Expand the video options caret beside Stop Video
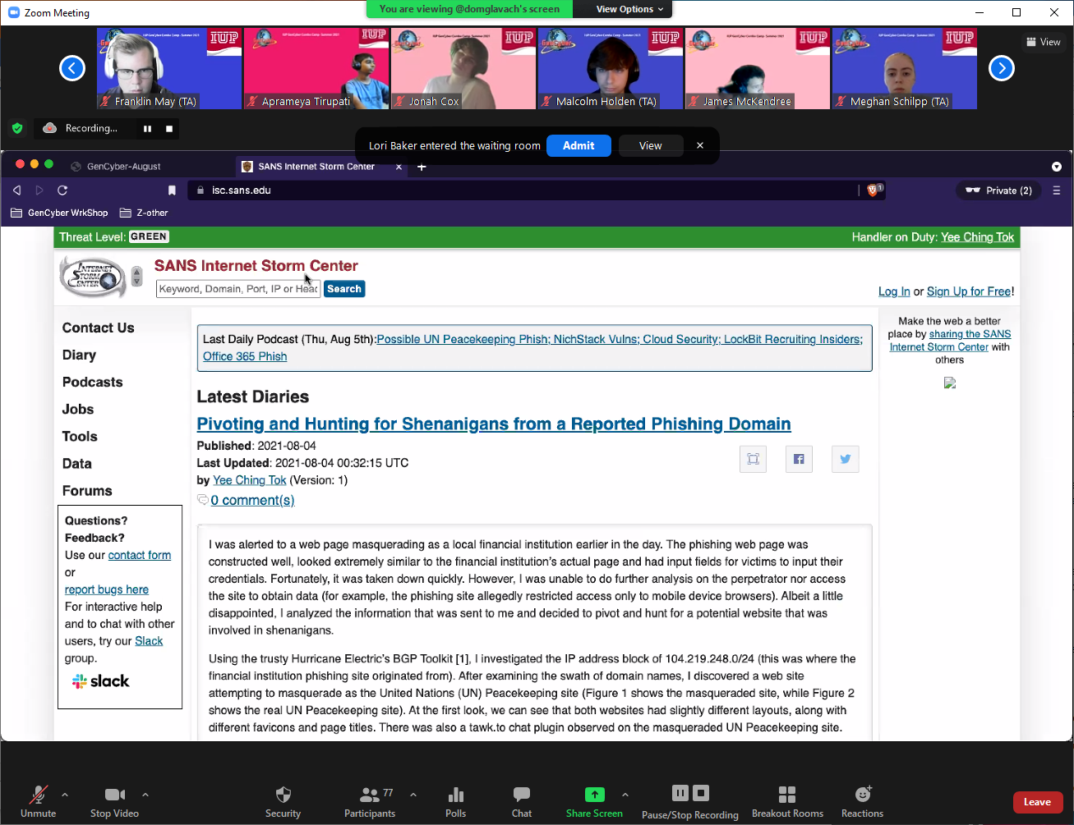Viewport: 1074px width, 825px height. coord(145,795)
